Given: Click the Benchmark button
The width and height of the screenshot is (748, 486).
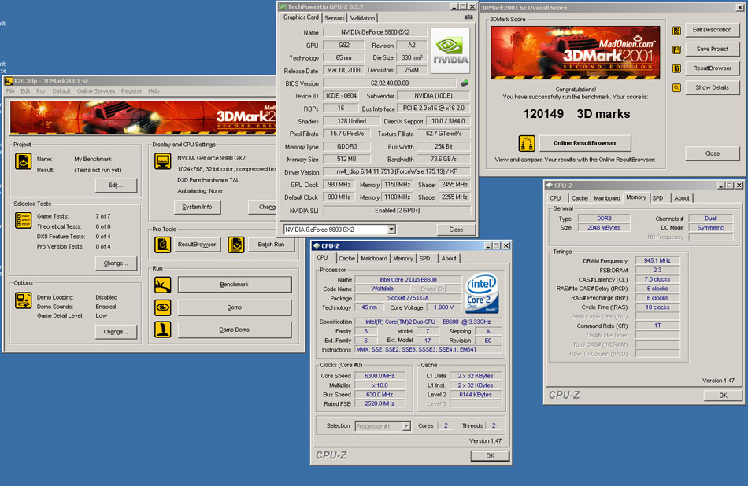Looking at the screenshot, I should (234, 285).
